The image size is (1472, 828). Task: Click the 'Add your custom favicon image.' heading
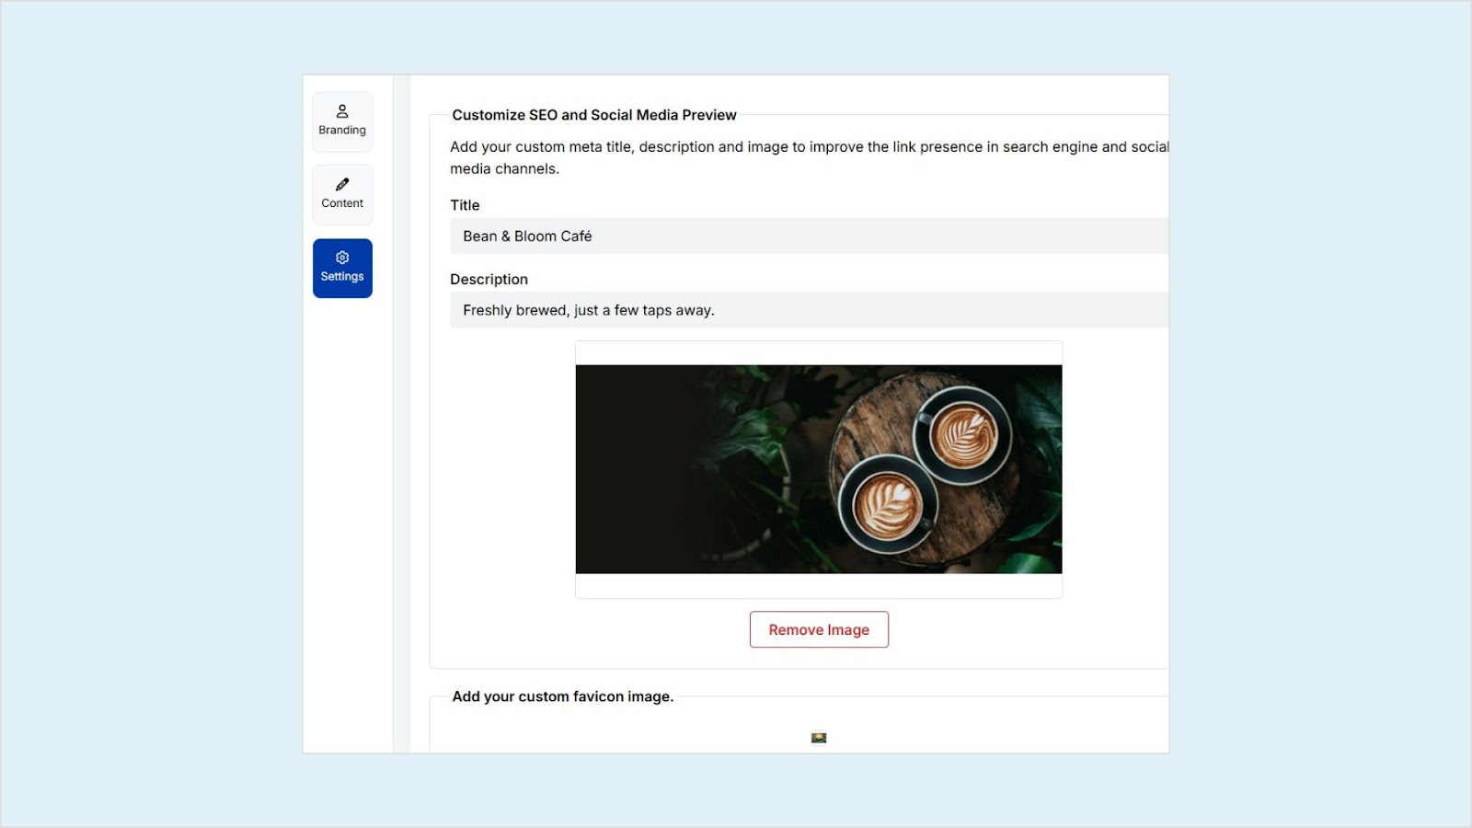(x=563, y=696)
